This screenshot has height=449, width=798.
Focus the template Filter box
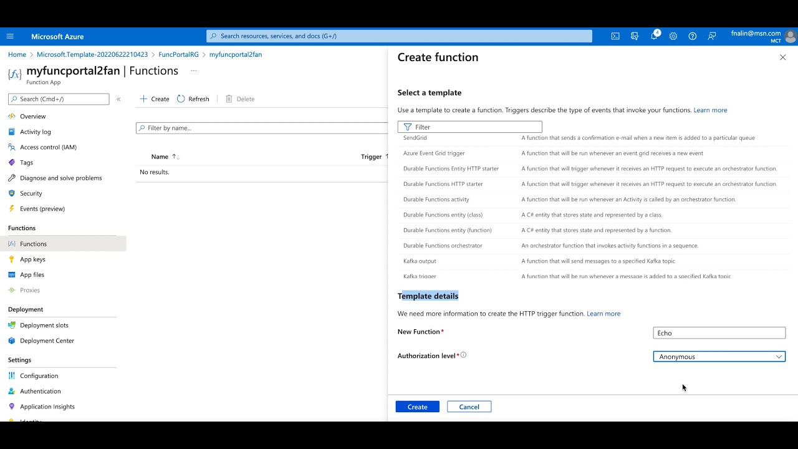[x=470, y=127]
